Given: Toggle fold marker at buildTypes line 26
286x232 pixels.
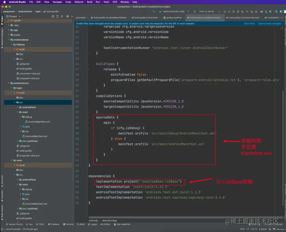Looking at the screenshot, I should (x=87, y=64).
